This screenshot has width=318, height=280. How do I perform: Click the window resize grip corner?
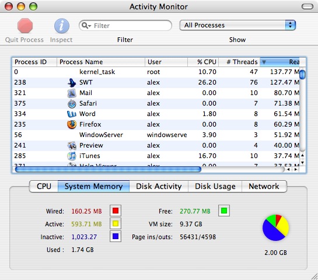314,276
